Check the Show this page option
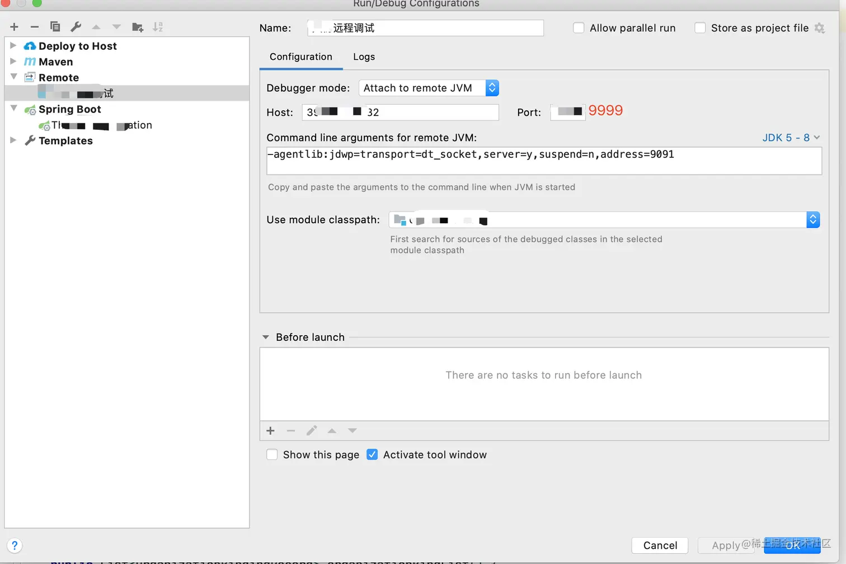The width and height of the screenshot is (846, 564). tap(272, 454)
